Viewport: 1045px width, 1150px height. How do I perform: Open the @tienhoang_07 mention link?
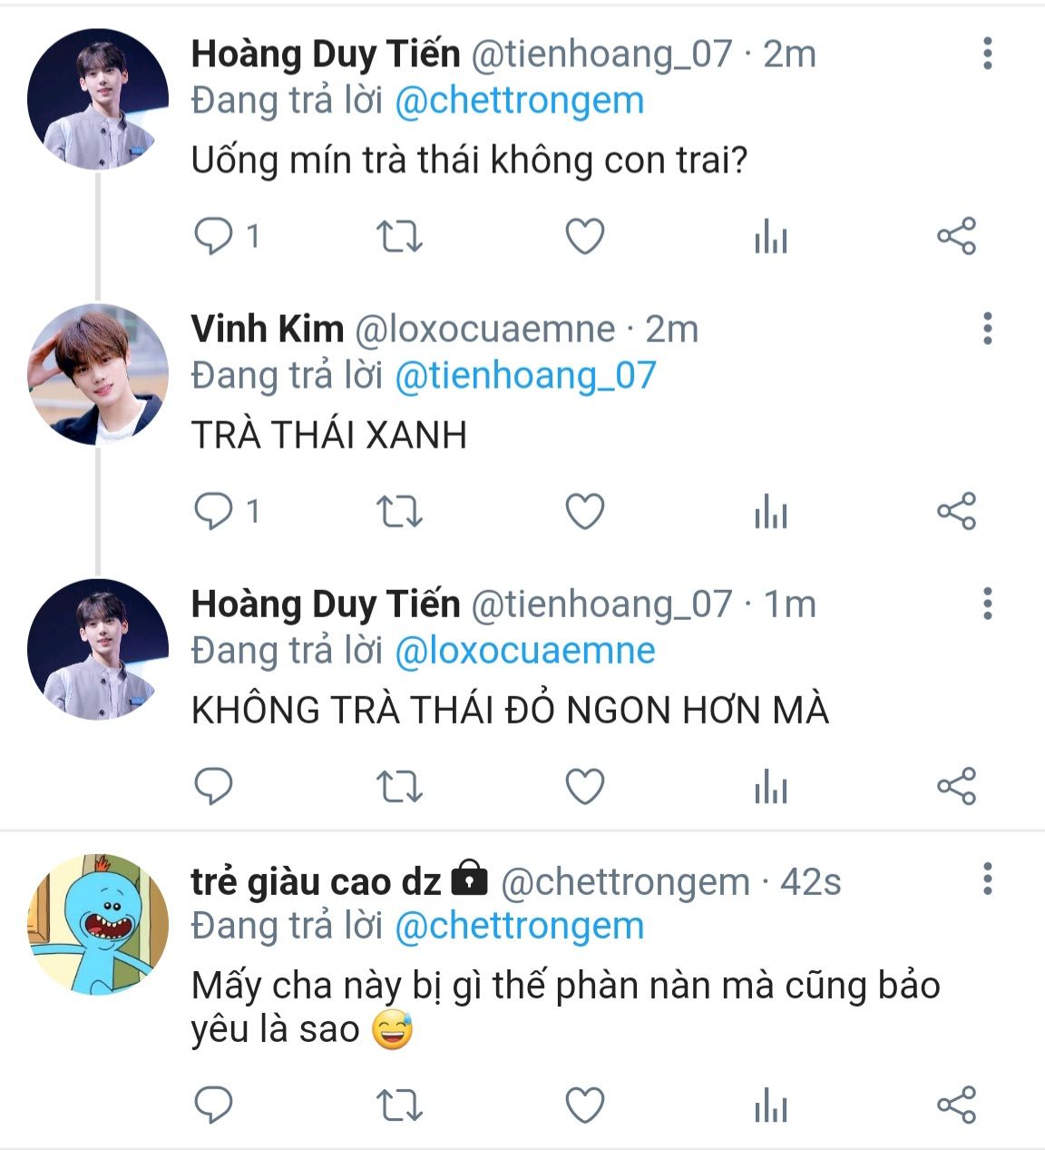[525, 375]
